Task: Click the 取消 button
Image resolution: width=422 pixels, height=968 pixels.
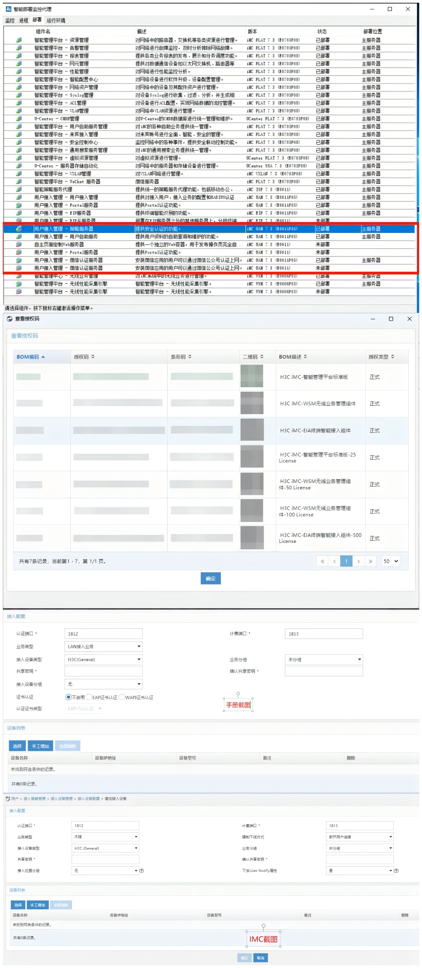Action: point(260,958)
